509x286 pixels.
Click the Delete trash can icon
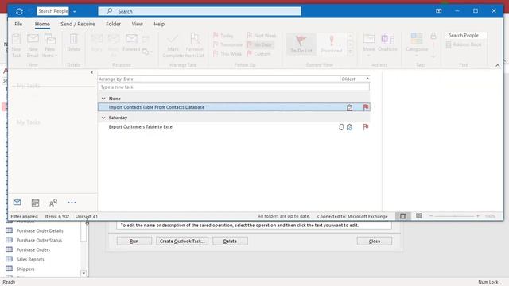(74, 42)
